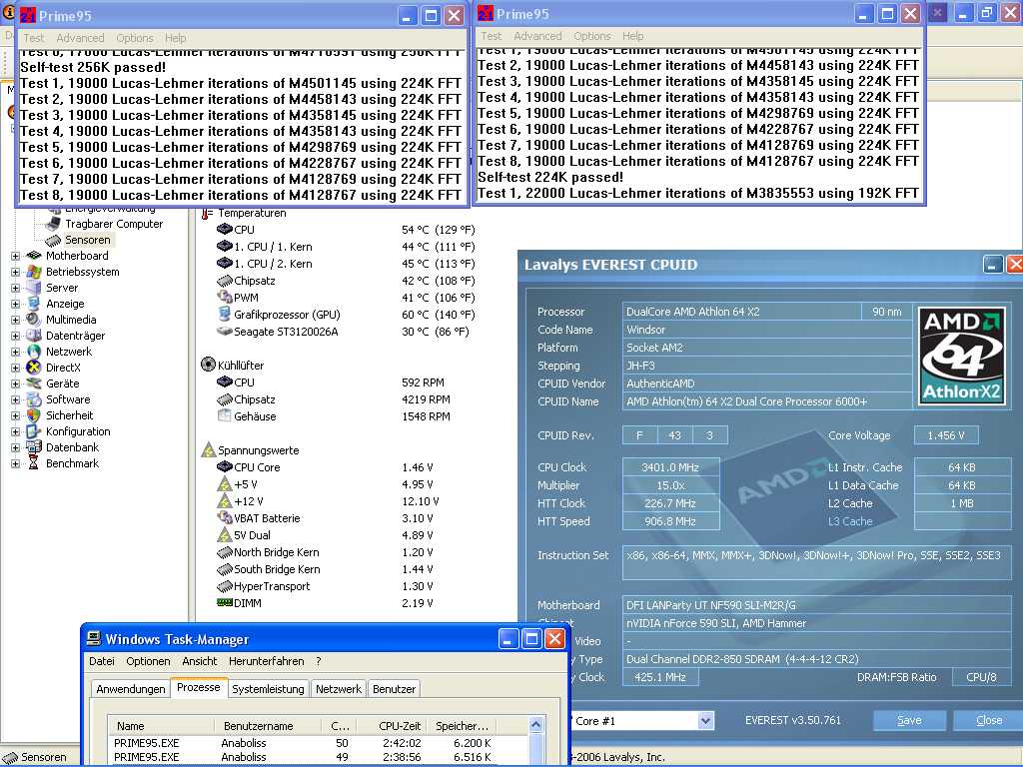The height and width of the screenshot is (767, 1023).
Task: Sort processes by Benutzername column header
Action: tap(268, 726)
